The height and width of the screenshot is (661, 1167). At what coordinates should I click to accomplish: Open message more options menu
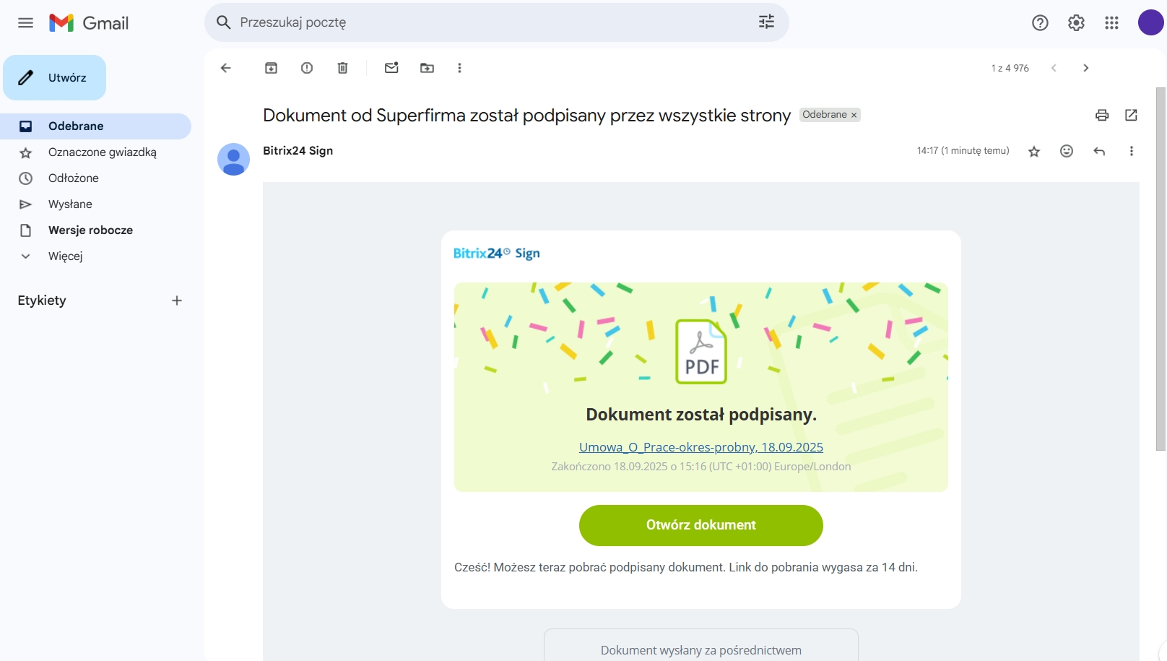1132,151
